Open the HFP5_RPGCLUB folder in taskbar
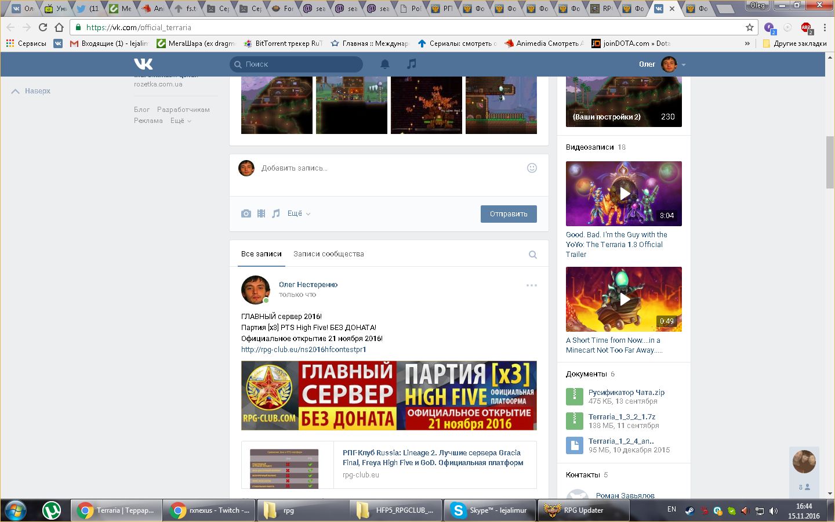 (x=396, y=510)
